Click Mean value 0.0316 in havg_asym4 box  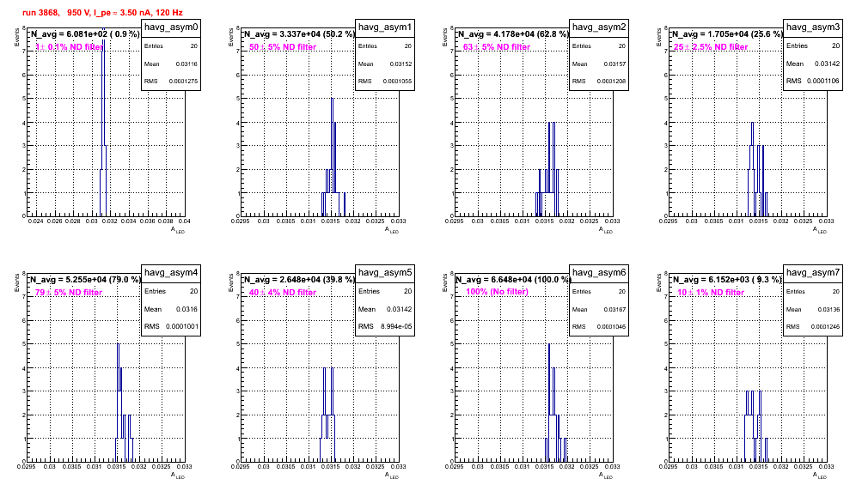pyautogui.click(x=186, y=309)
